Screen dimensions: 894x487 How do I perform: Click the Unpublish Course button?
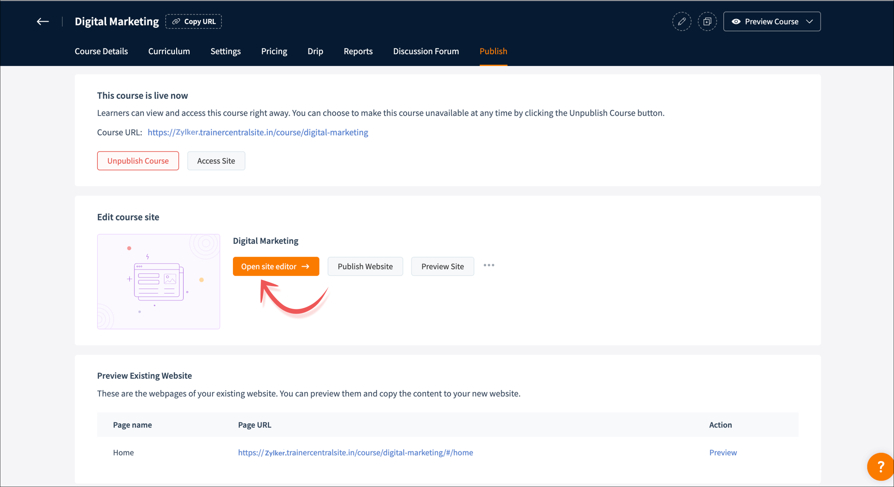(x=138, y=161)
